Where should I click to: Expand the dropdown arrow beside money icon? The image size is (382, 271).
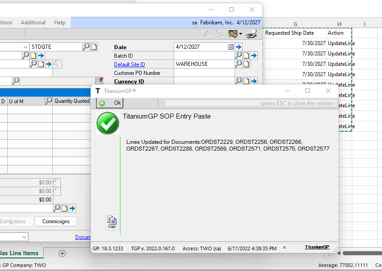240,34
